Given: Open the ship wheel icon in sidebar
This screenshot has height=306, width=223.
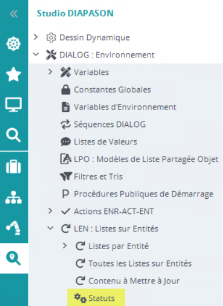Looking at the screenshot, I should point(13,43).
